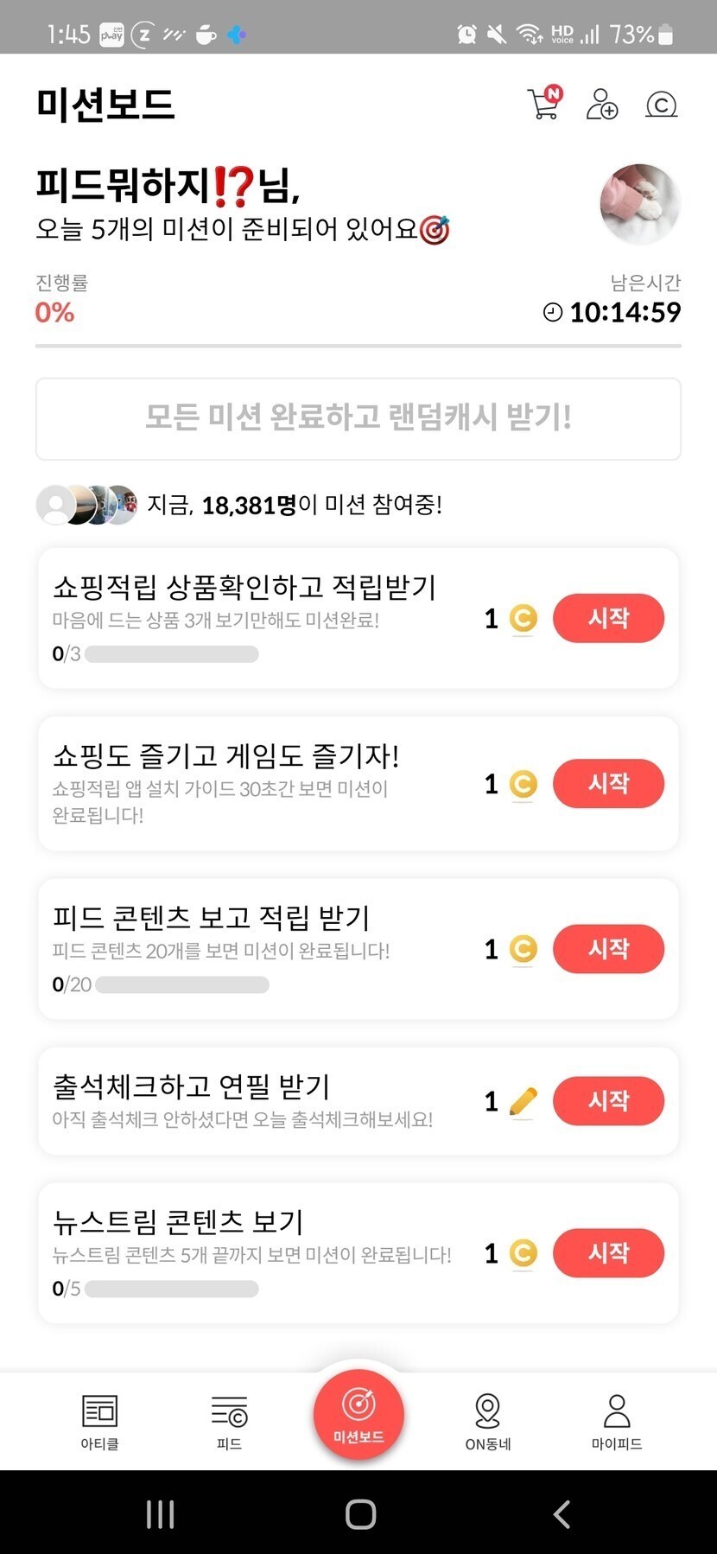This screenshot has width=717, height=1554.
Task: Start the 피드 콘텐츠 보고 적립 mission
Action: click(x=608, y=949)
